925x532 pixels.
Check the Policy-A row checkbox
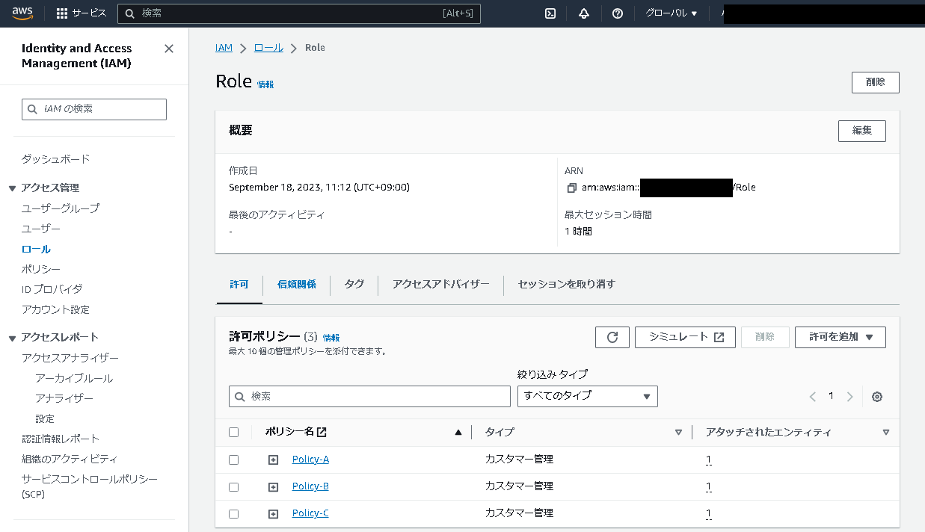(234, 460)
